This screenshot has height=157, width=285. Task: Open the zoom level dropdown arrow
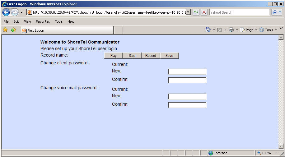[x=276, y=153]
